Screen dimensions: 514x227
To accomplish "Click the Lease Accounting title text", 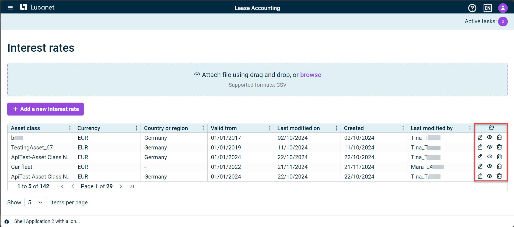I will pyautogui.click(x=257, y=8).
